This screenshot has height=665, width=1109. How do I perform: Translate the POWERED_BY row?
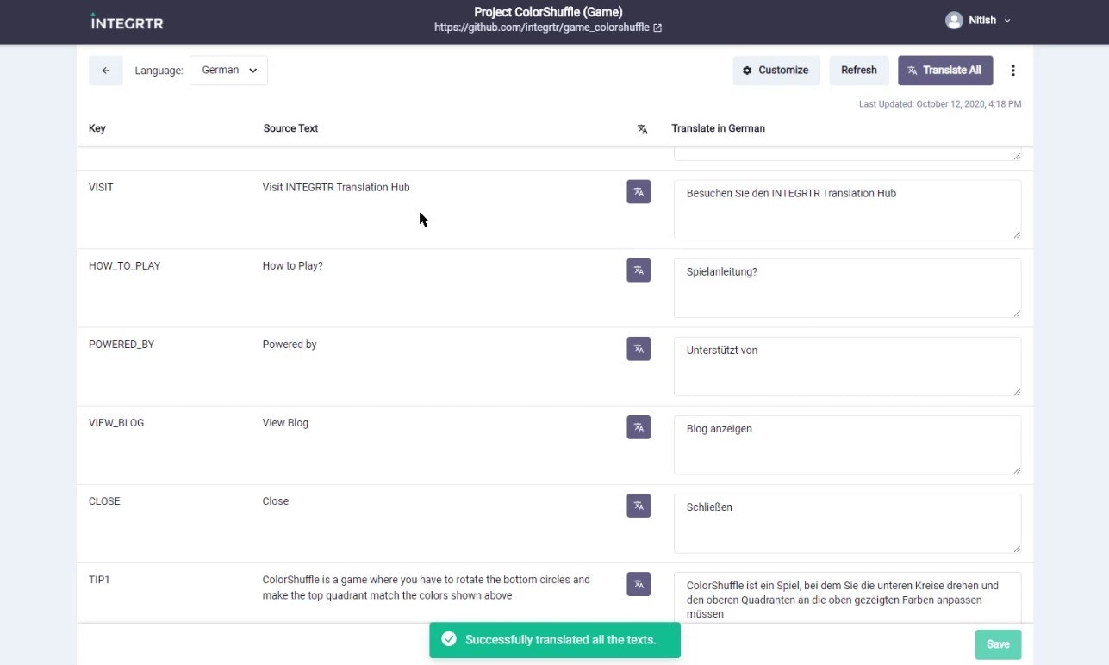point(639,349)
